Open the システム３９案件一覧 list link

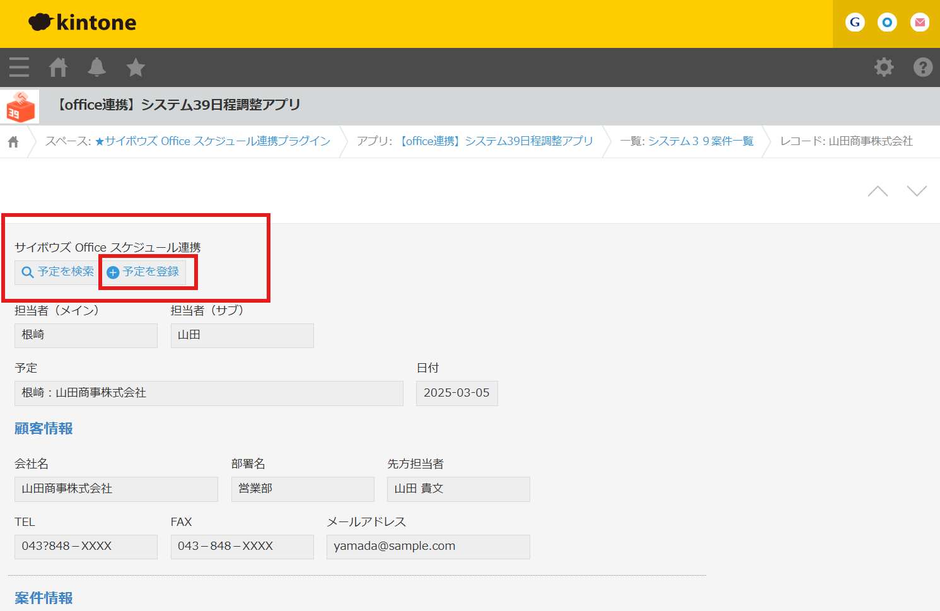click(x=700, y=141)
